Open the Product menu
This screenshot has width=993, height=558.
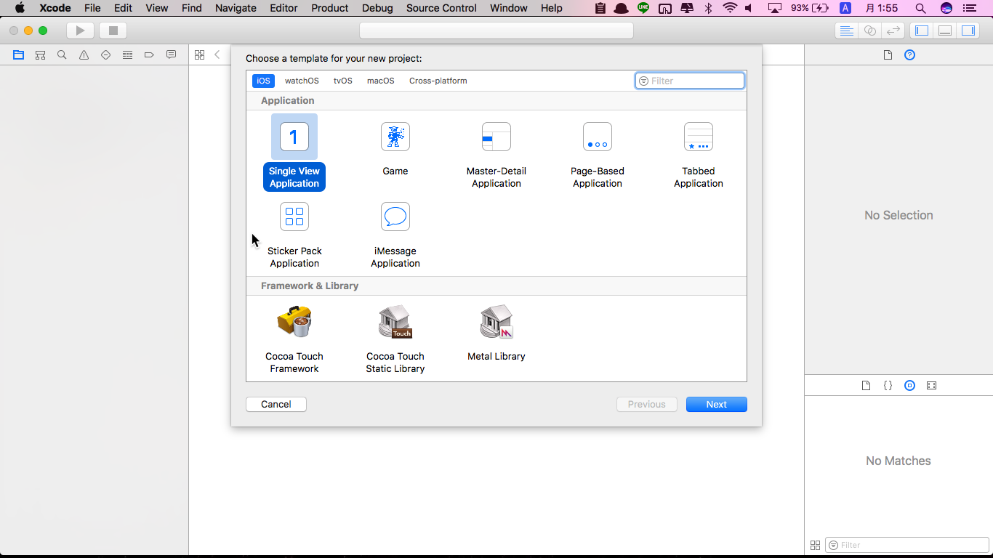coord(330,8)
